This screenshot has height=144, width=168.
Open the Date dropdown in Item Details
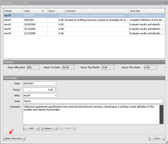pyautogui.click(x=55, y=83)
